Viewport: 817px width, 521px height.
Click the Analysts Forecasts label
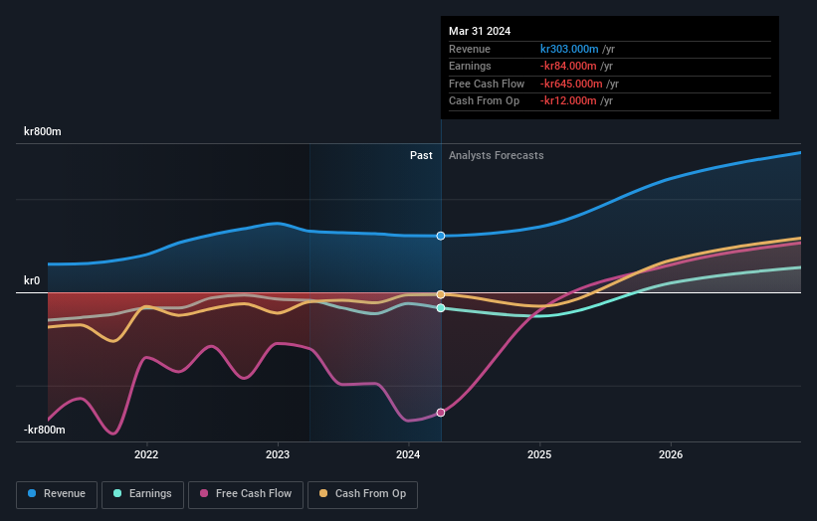[x=496, y=156]
